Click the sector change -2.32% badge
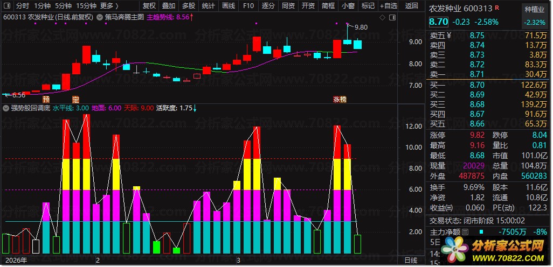Screen dimensions: 553x267 535,22
